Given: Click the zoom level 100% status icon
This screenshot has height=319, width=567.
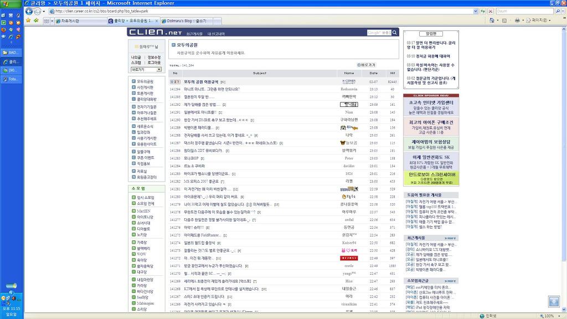Looking at the screenshot, I should pos(547,316).
